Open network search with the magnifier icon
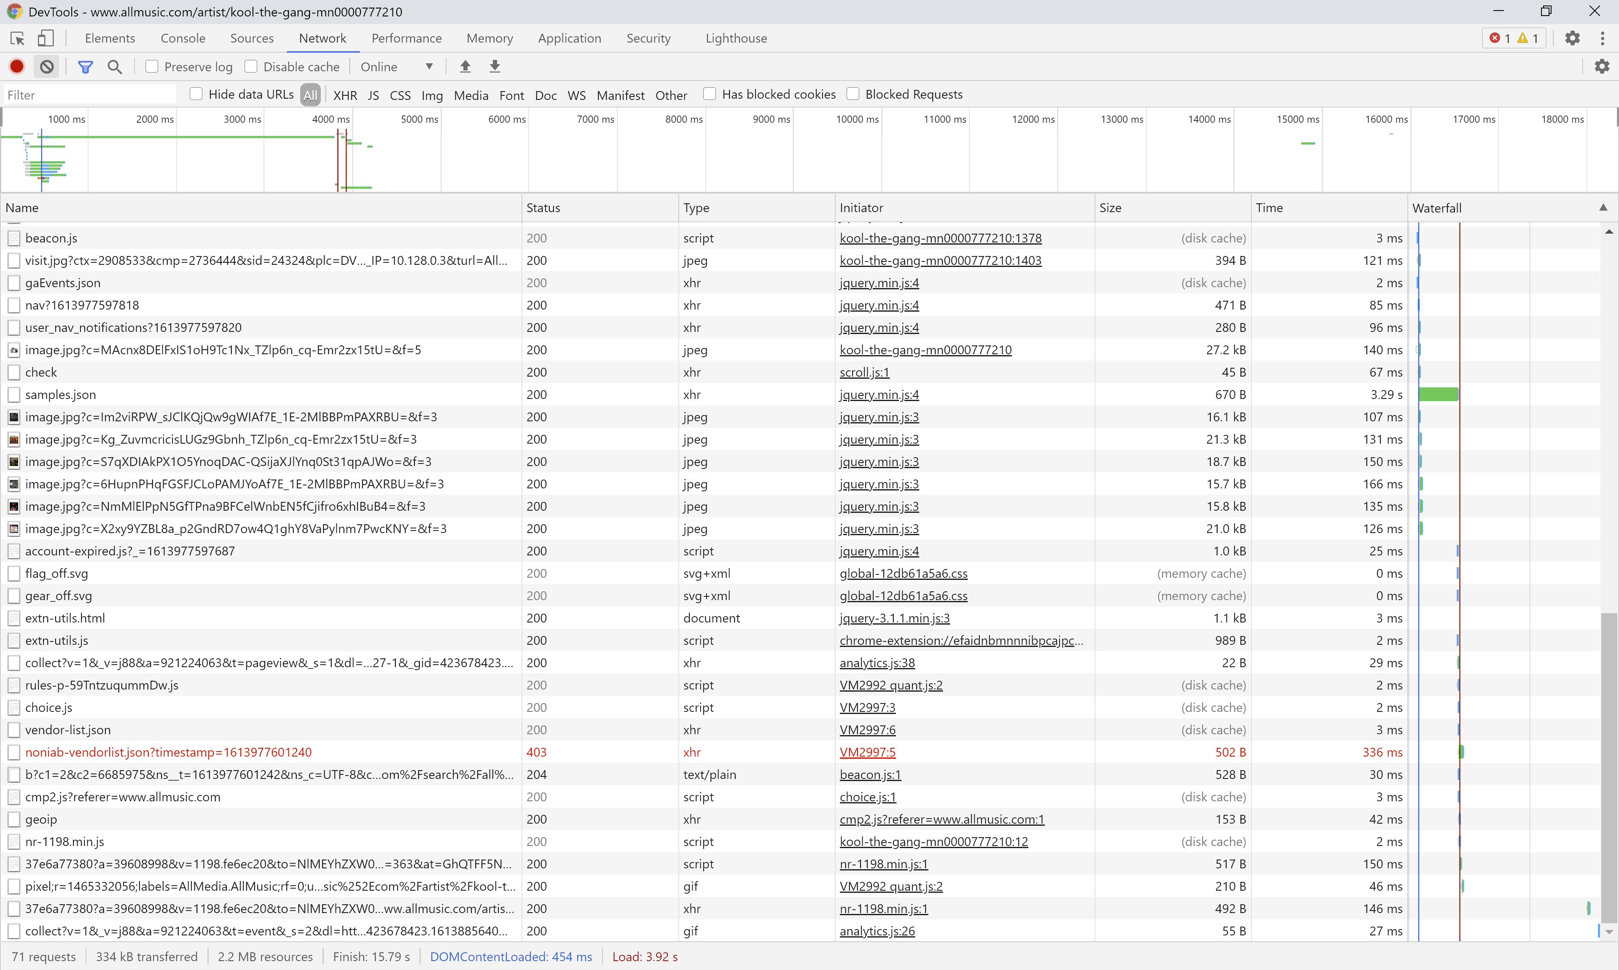 (x=115, y=66)
